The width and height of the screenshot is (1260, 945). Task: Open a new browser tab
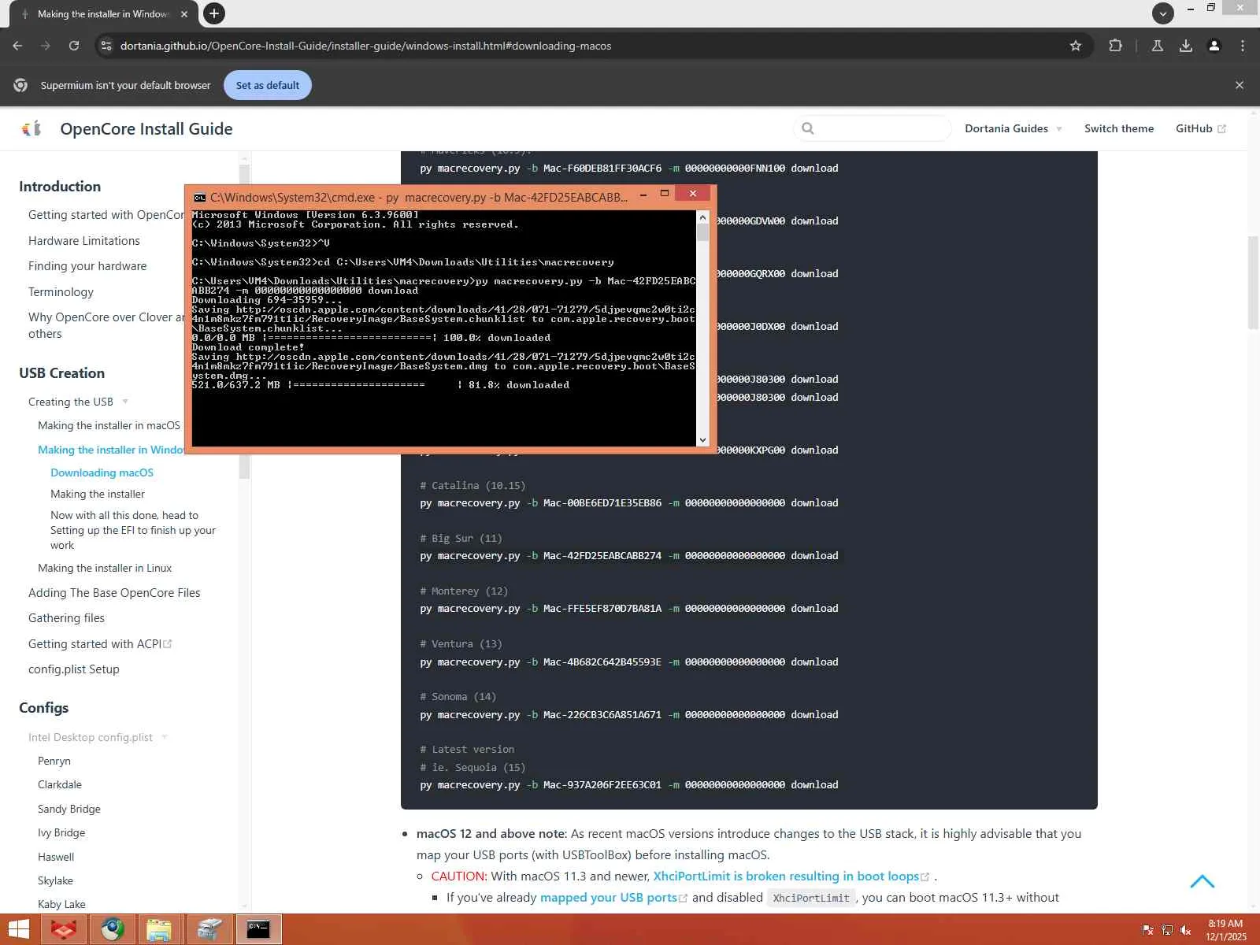pos(213,13)
